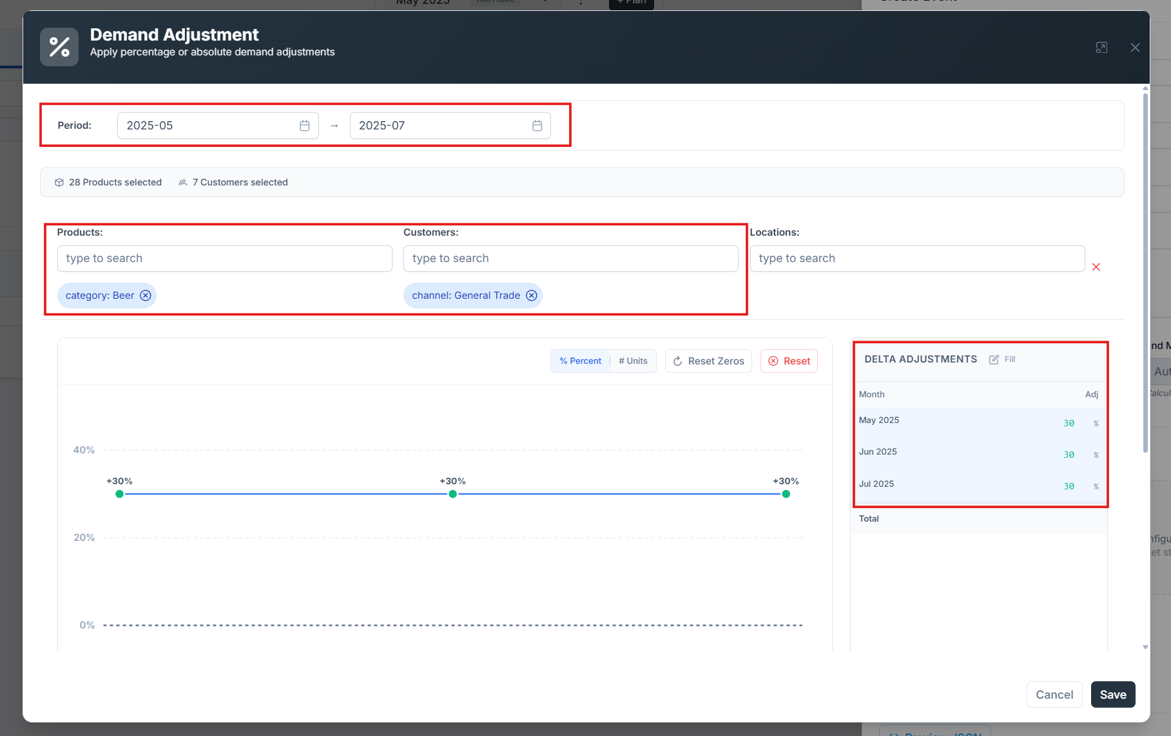Click the 7 Customers selected summary
The image size is (1171, 736).
[x=233, y=182]
